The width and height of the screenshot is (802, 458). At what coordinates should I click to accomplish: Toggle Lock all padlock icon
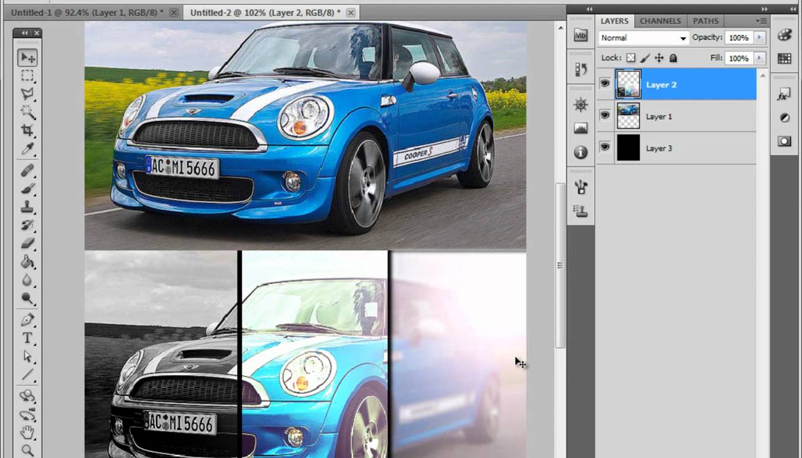pos(673,58)
